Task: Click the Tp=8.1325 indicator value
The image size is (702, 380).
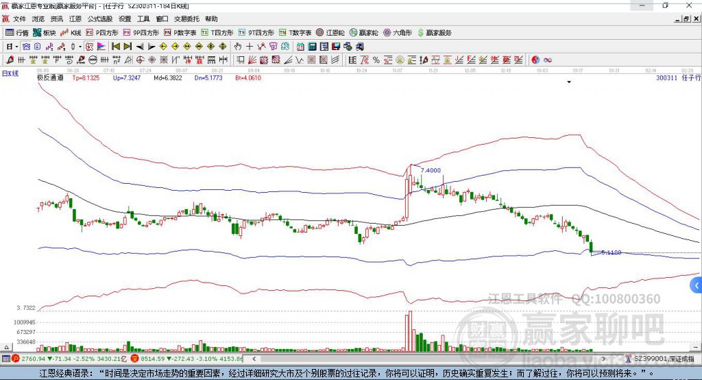Action: 86,78
